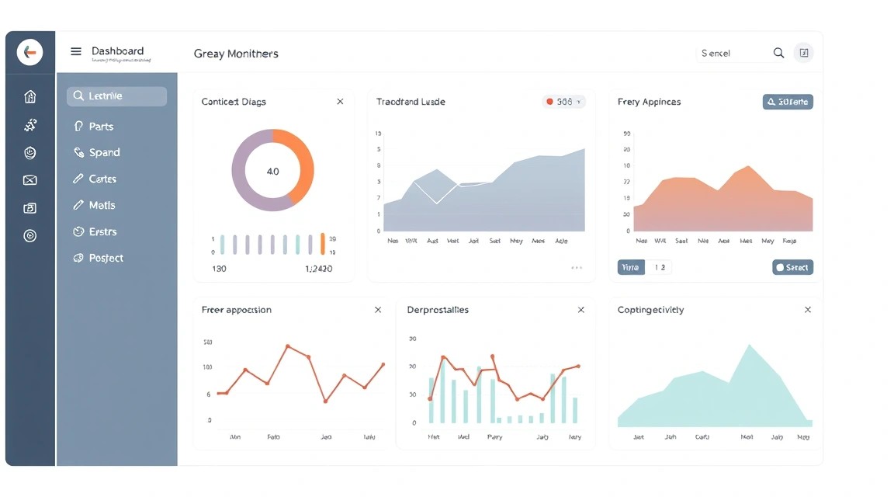Open the running figure activity icon
The width and height of the screenshot is (894, 497).
point(30,124)
